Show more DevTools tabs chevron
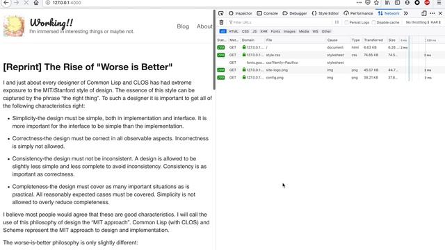Screen dimensions: 445x250 406,13
